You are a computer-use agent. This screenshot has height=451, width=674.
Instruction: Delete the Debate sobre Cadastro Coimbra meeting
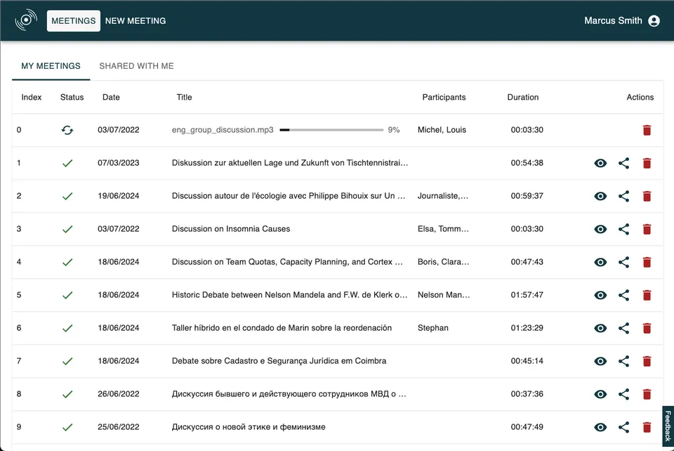pos(647,361)
